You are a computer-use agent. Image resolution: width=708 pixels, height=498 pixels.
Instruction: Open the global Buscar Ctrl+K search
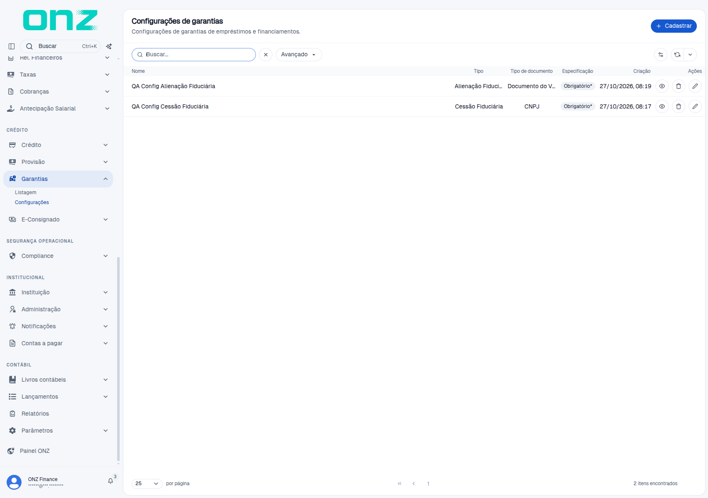[60, 46]
